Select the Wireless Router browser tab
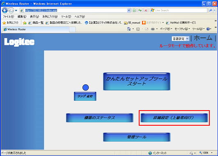 click(x=36, y=29)
